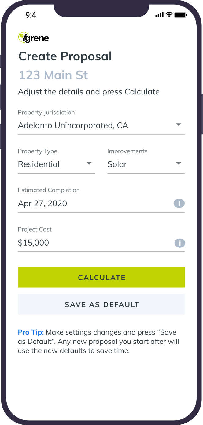
Task: Tap the info icon beside Project Cost
Action: coord(180,243)
